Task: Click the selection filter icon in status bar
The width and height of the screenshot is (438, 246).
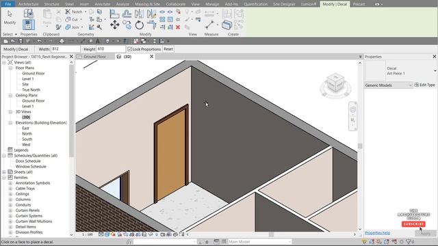Action: pos(409,241)
